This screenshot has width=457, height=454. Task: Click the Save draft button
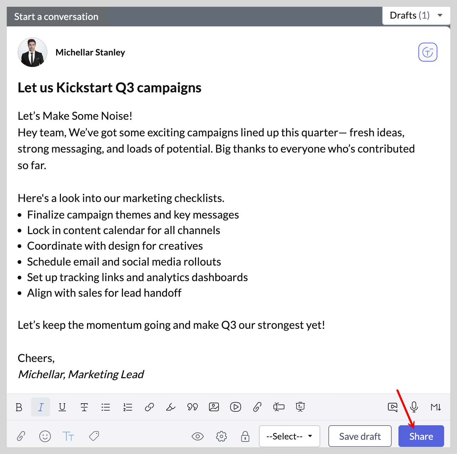[360, 436]
